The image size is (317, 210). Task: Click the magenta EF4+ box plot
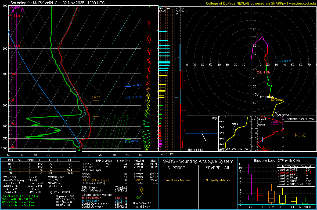coord(249,182)
